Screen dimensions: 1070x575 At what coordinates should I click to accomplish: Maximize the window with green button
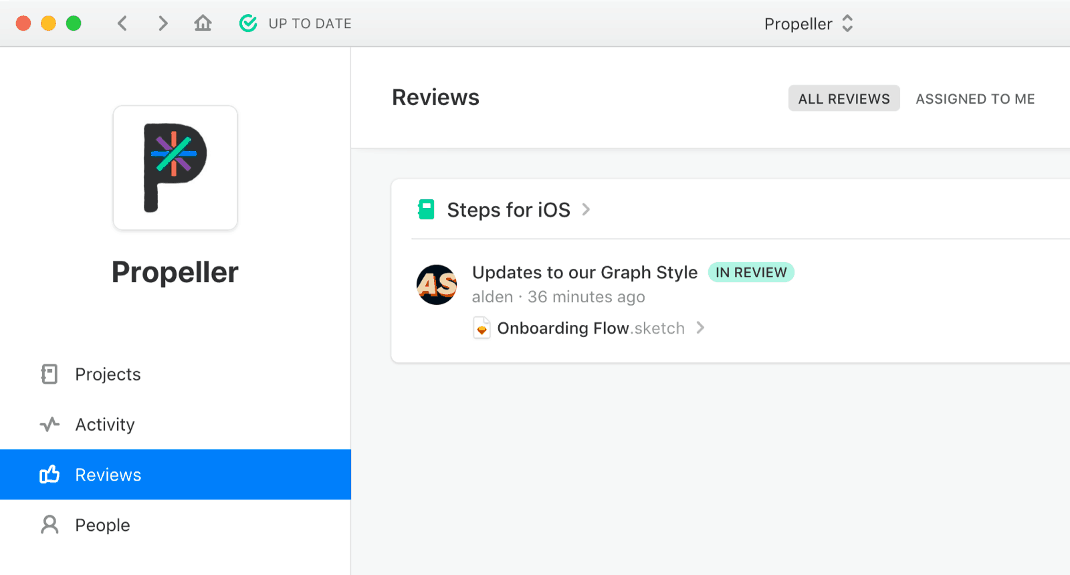pyautogui.click(x=74, y=23)
